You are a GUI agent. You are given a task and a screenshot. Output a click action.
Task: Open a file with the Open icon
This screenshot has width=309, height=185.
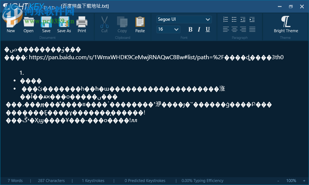tap(29, 24)
